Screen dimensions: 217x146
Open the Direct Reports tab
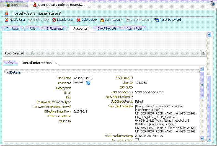pos(107,28)
